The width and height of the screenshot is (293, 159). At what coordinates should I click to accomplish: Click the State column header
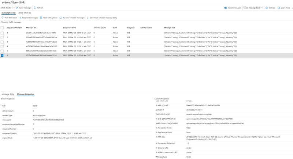pos(115,28)
